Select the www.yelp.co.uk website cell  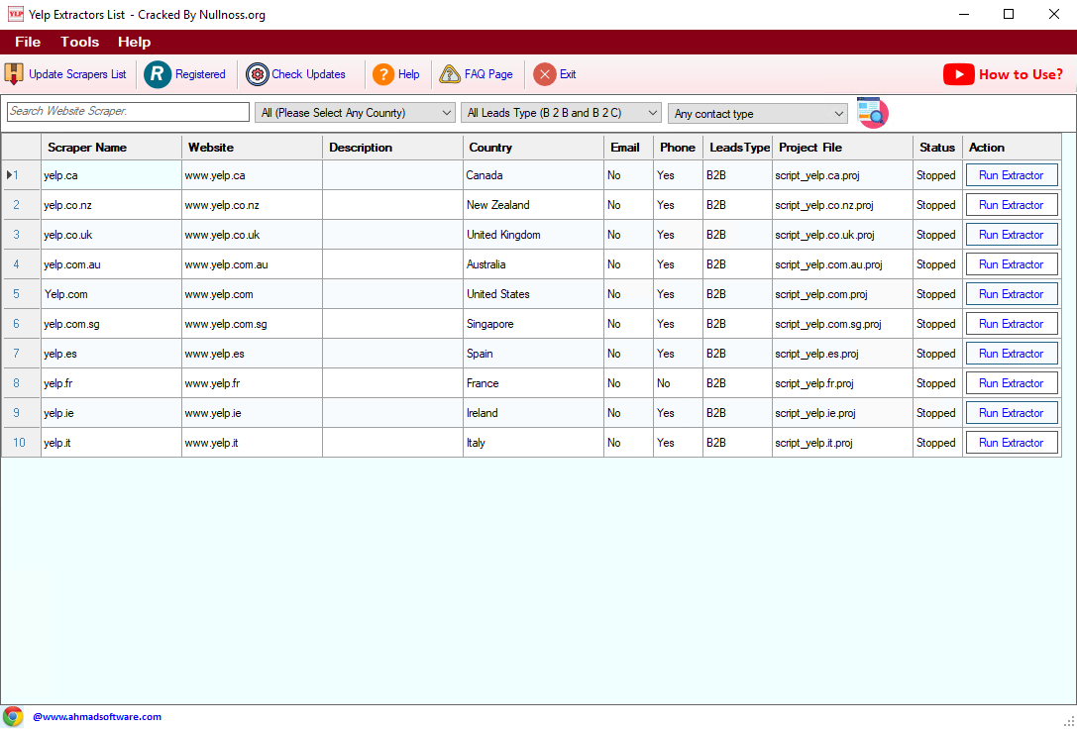click(x=252, y=235)
